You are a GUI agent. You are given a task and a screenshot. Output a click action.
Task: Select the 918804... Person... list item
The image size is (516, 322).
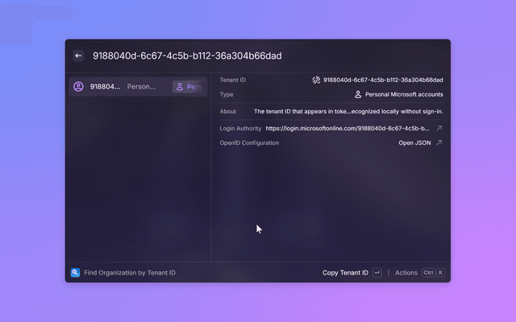click(x=138, y=86)
